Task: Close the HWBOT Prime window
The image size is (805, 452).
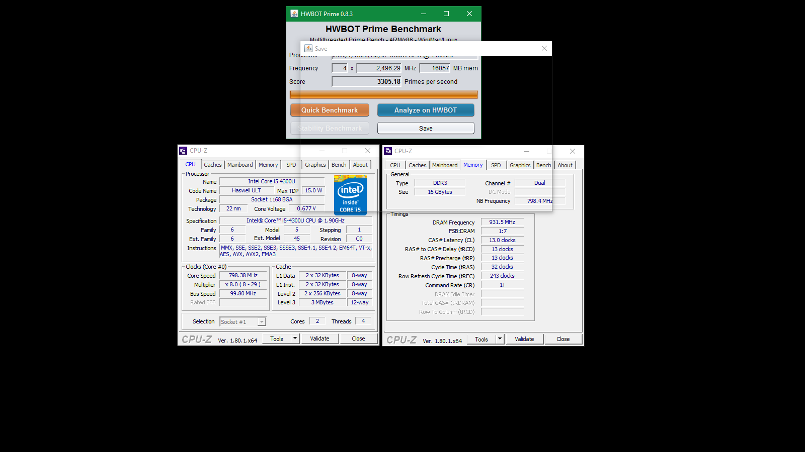Action: click(469, 14)
